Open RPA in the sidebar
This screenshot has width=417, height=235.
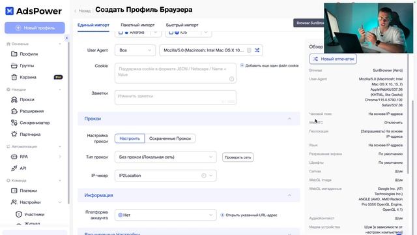click(x=23, y=157)
